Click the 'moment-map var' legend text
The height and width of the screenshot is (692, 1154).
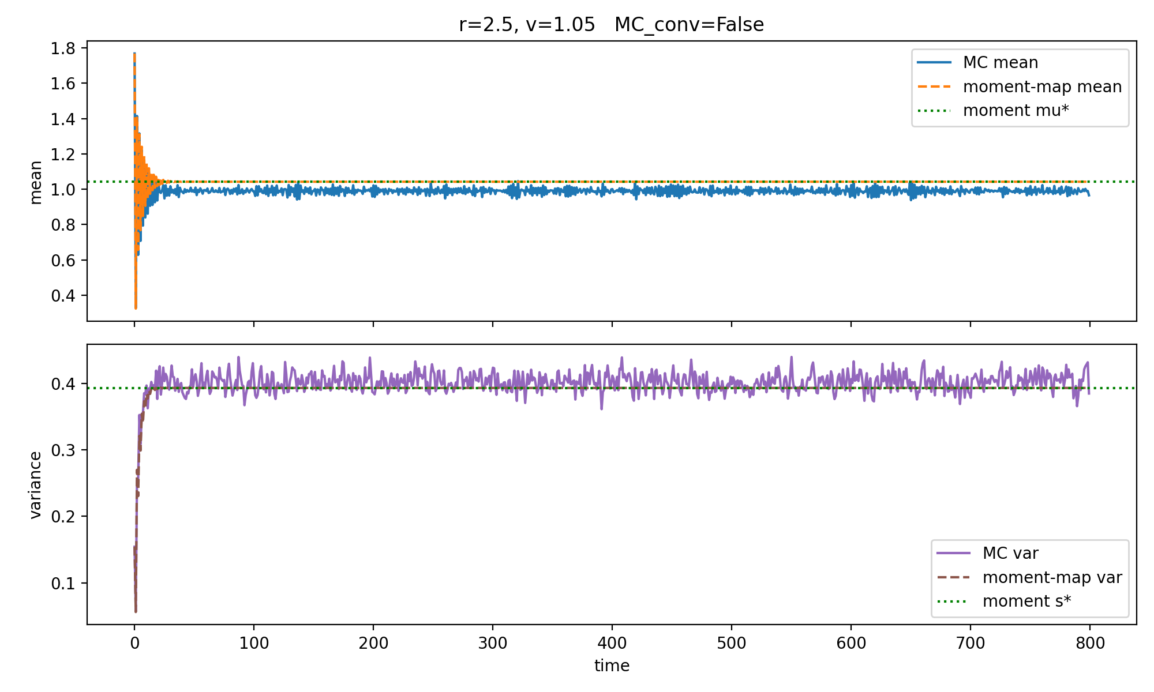tap(1052, 577)
